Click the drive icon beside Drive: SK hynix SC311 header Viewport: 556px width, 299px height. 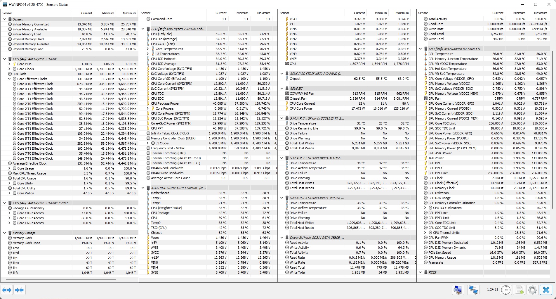coord(287,238)
